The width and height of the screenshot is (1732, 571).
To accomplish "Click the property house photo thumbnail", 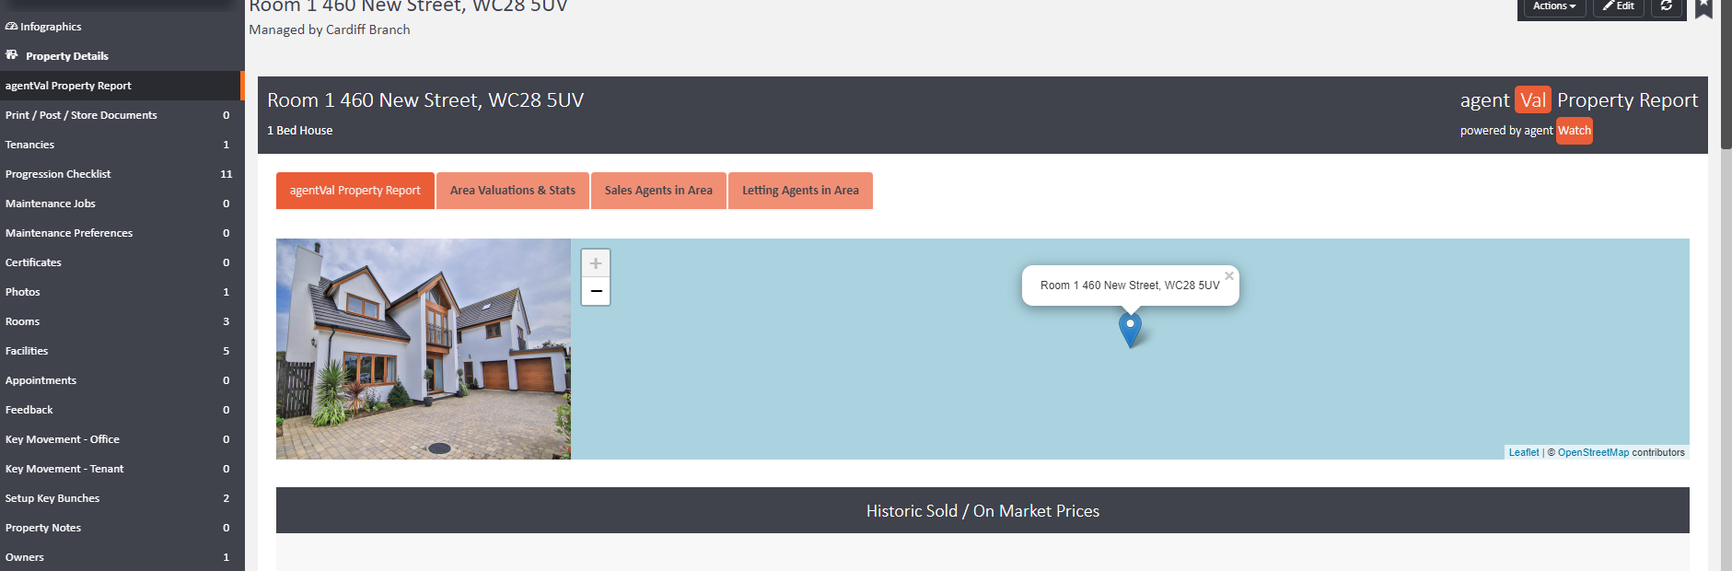I will click(x=424, y=349).
